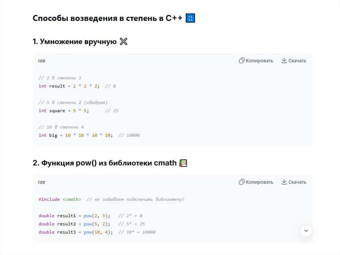Screen dimensions: 340x255
Task: Click the copy icon in the pow() code block
Action: [x=242, y=182]
